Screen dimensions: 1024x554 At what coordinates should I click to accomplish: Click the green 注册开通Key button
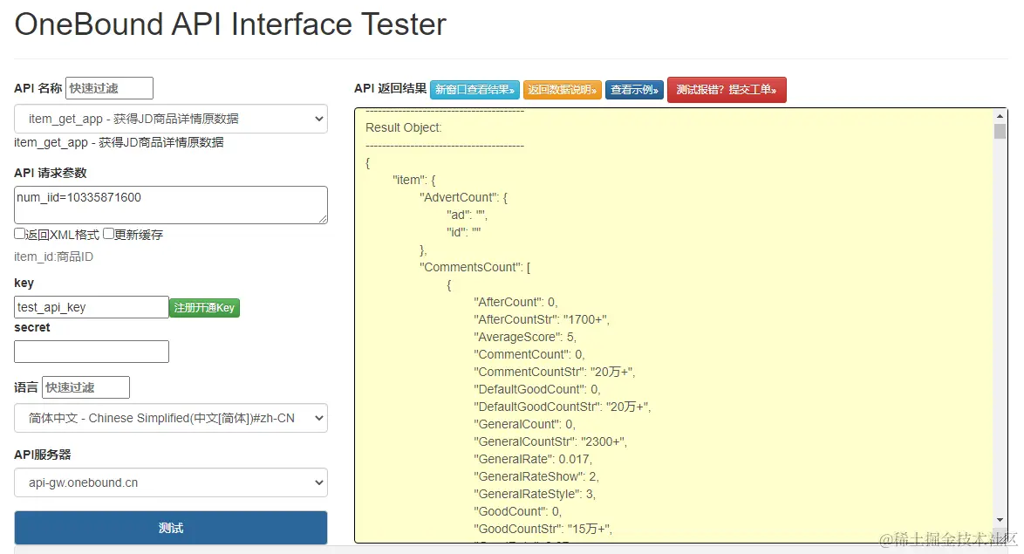click(x=204, y=307)
